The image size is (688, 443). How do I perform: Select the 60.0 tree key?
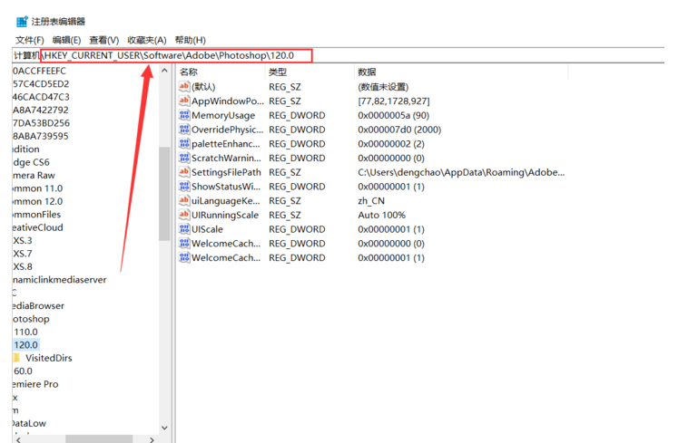pyautogui.click(x=23, y=371)
